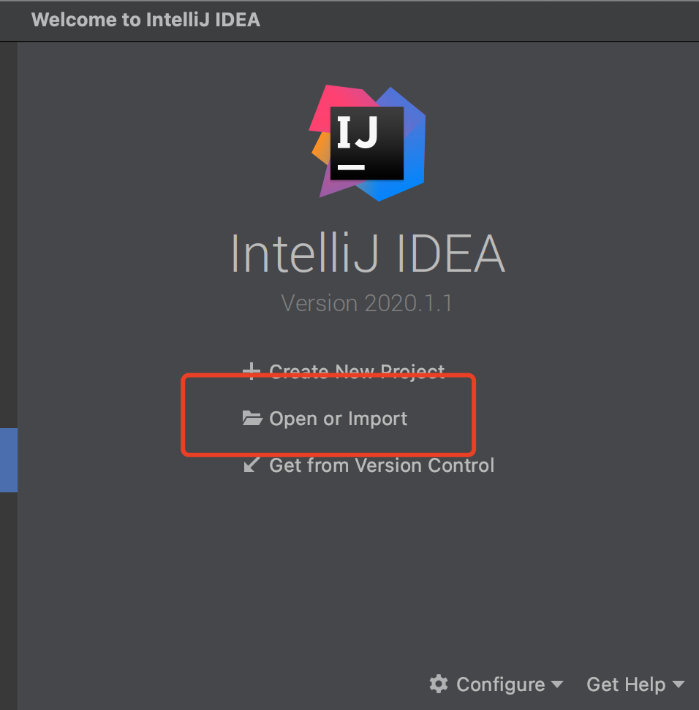Select the blue highlighted sidebar entry
The height and width of the screenshot is (710, 699).
point(9,460)
